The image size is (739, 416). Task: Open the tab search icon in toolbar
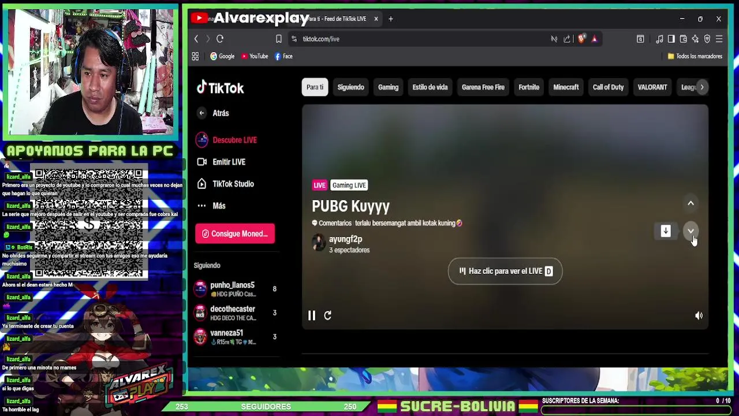(x=640, y=39)
